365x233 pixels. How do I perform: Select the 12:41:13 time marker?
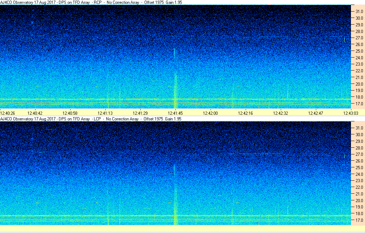click(105, 113)
